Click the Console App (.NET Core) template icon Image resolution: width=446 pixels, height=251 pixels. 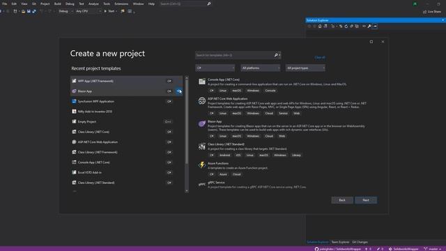(x=202, y=82)
